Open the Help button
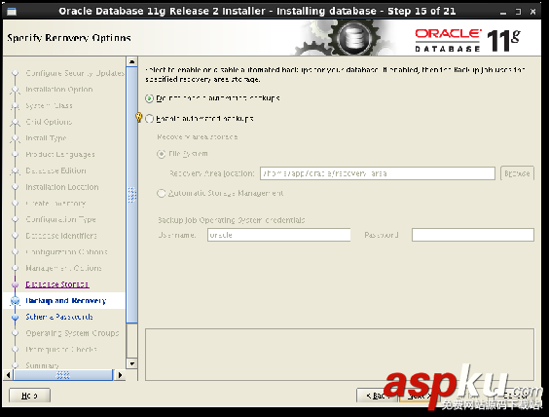Screen dimensions: 549x417 (29, 396)
